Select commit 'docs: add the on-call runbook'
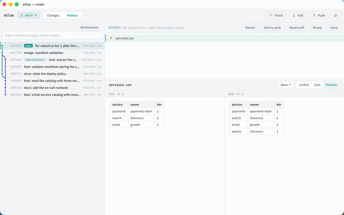Screen dimensions: 344x215 [x=52, y=88]
